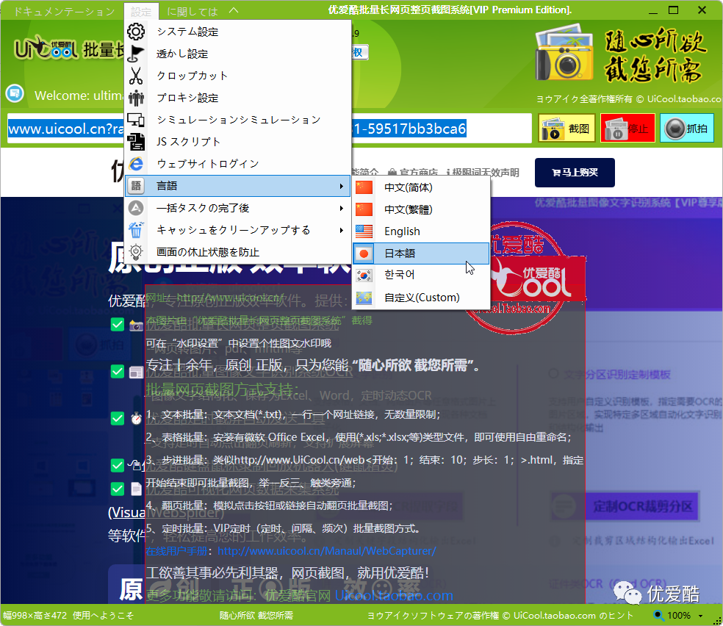The height and width of the screenshot is (626, 723).
Task: Click the trash icon for cache cleanup
Action: pos(137,229)
